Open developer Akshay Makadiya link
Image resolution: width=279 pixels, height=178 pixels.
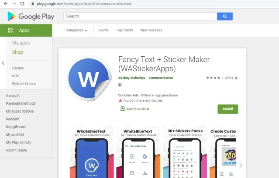(131, 78)
